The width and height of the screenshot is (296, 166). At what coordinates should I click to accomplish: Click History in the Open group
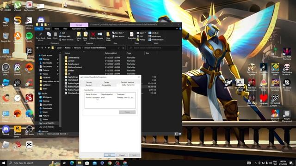[x=141, y=40]
